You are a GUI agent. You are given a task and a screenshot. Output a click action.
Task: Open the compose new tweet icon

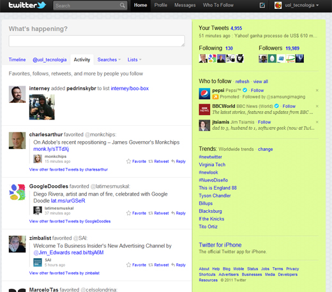click(262, 5)
